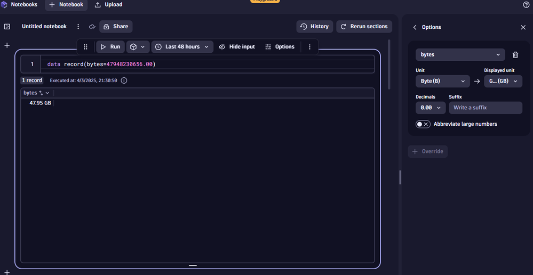Image resolution: width=533 pixels, height=275 pixels.
Task: Open the three-dot menu next to notebook title
Action: click(78, 27)
